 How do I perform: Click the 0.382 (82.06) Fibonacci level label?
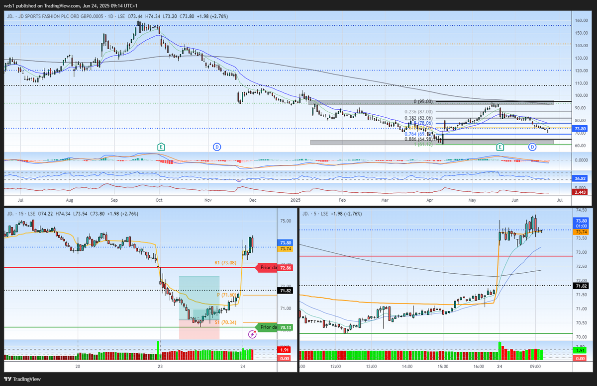[x=418, y=118]
